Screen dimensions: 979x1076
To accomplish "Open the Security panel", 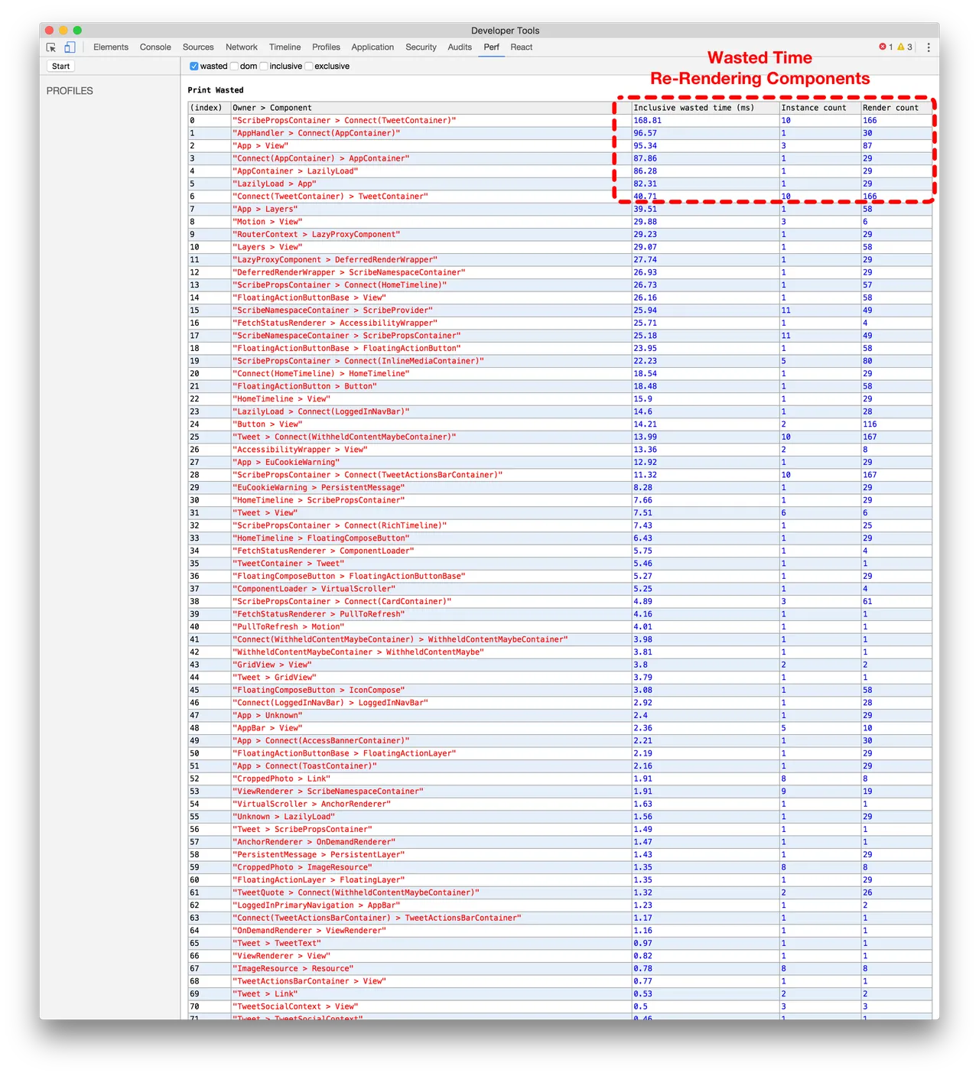I will click(421, 47).
